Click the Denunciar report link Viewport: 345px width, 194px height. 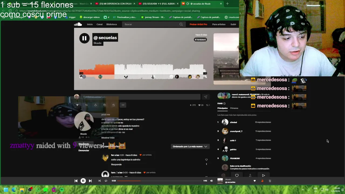pos(84,150)
